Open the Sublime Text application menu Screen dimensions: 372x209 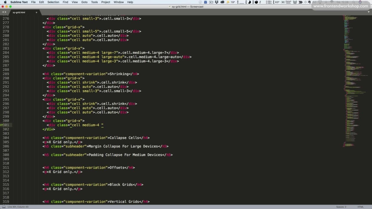point(19,2)
